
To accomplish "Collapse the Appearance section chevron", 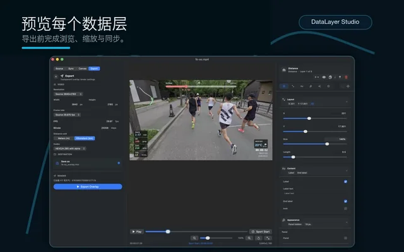I will tap(347, 222).
